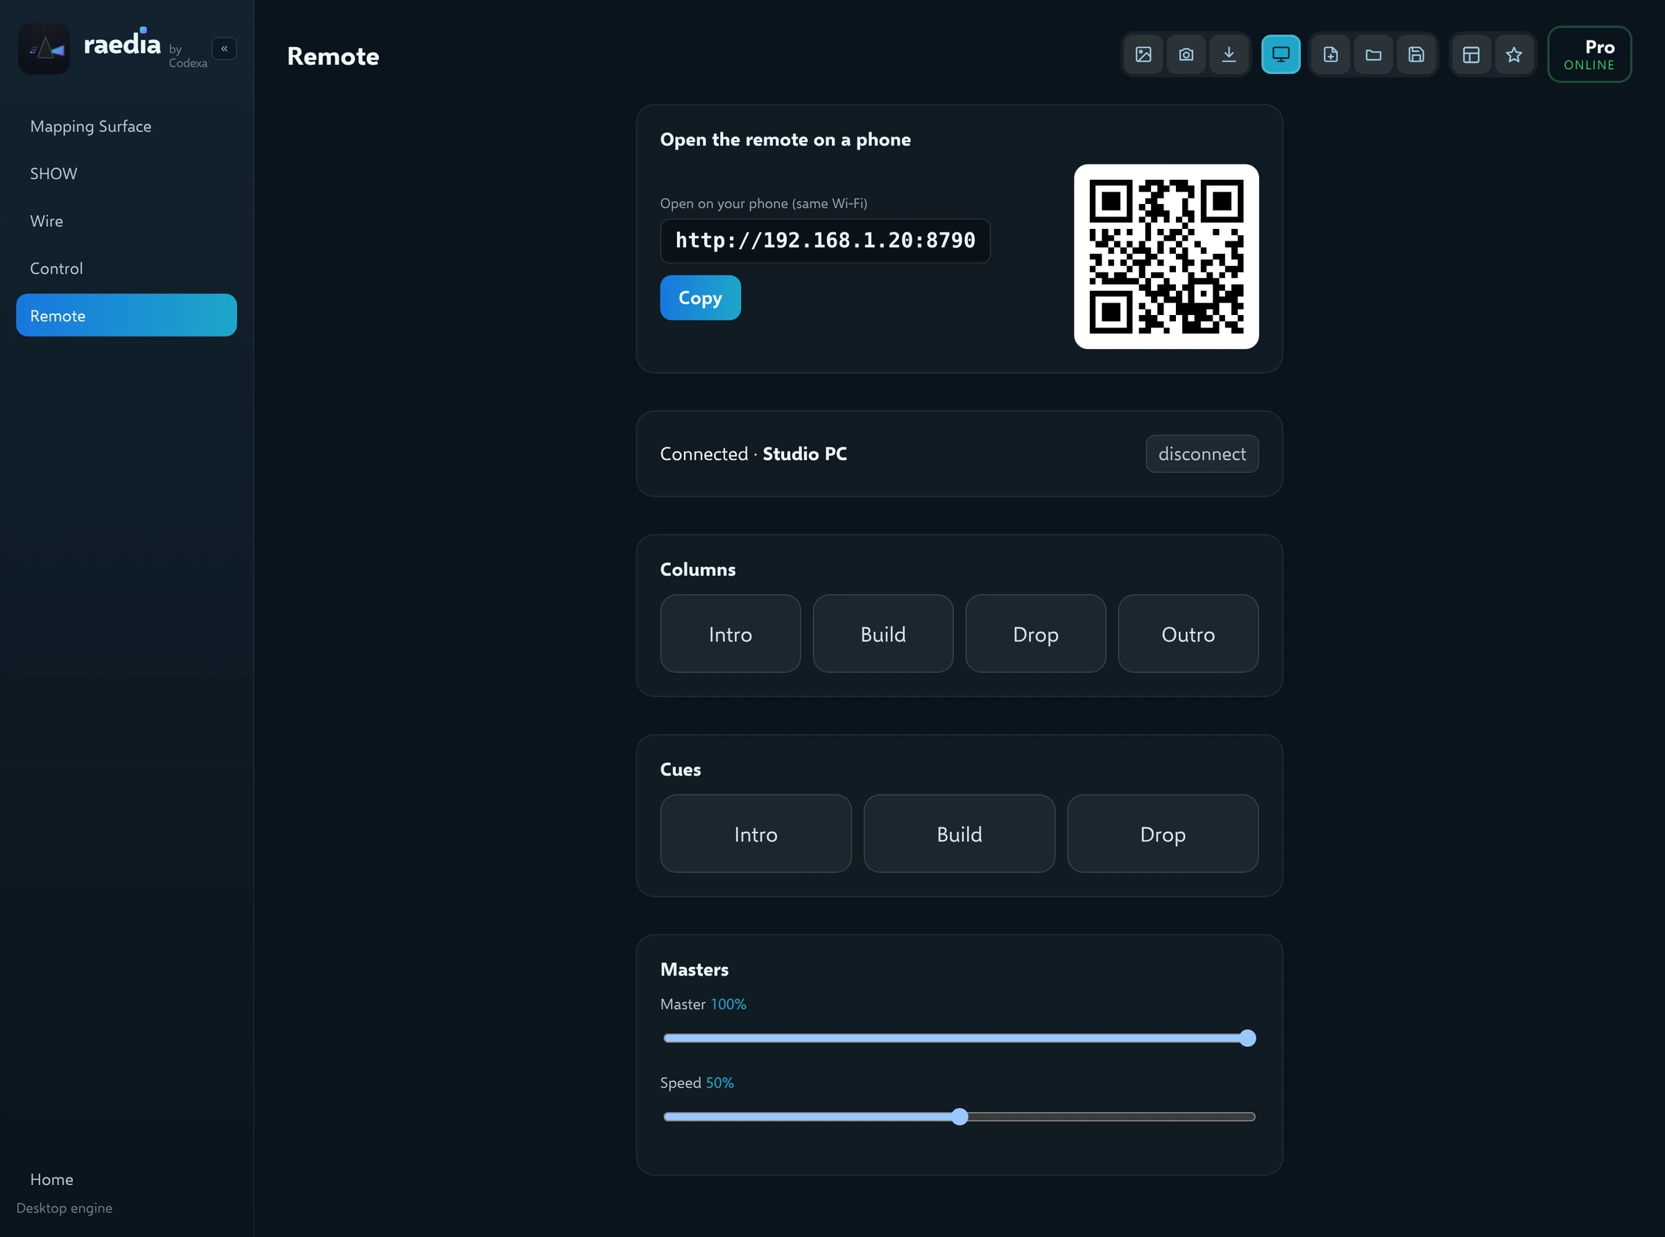Click the Master '100%' value

tap(728, 1004)
